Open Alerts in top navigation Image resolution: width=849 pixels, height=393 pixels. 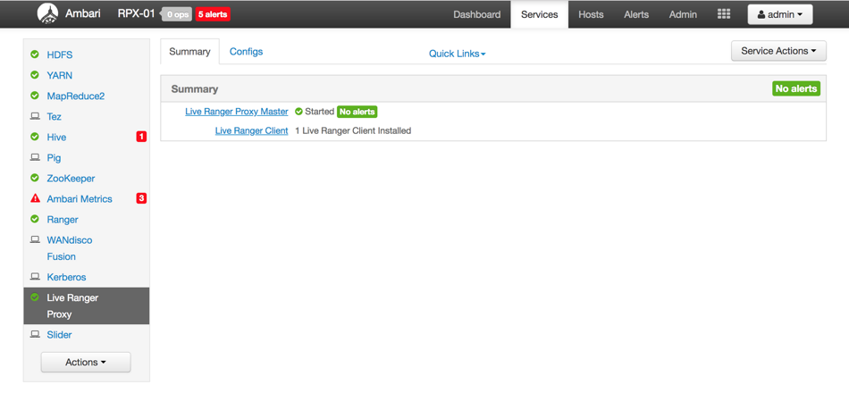[636, 14]
